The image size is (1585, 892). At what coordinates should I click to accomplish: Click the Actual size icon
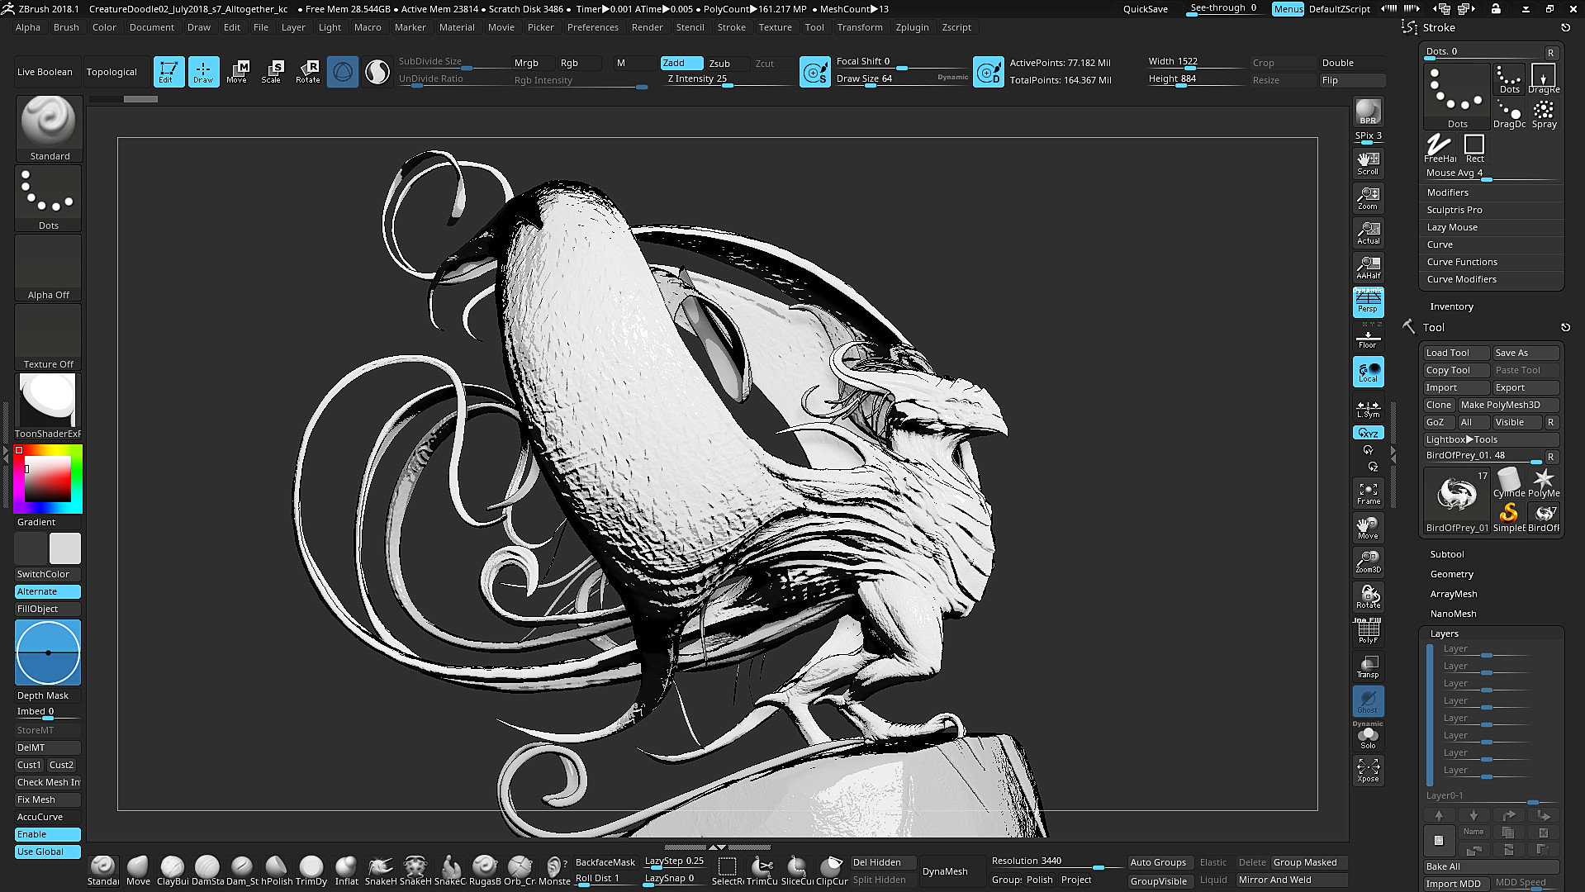pos(1368,232)
